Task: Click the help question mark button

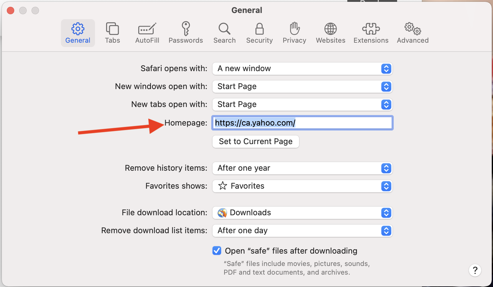Action: (x=475, y=270)
